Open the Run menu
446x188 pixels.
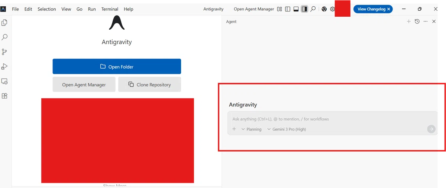92,9
